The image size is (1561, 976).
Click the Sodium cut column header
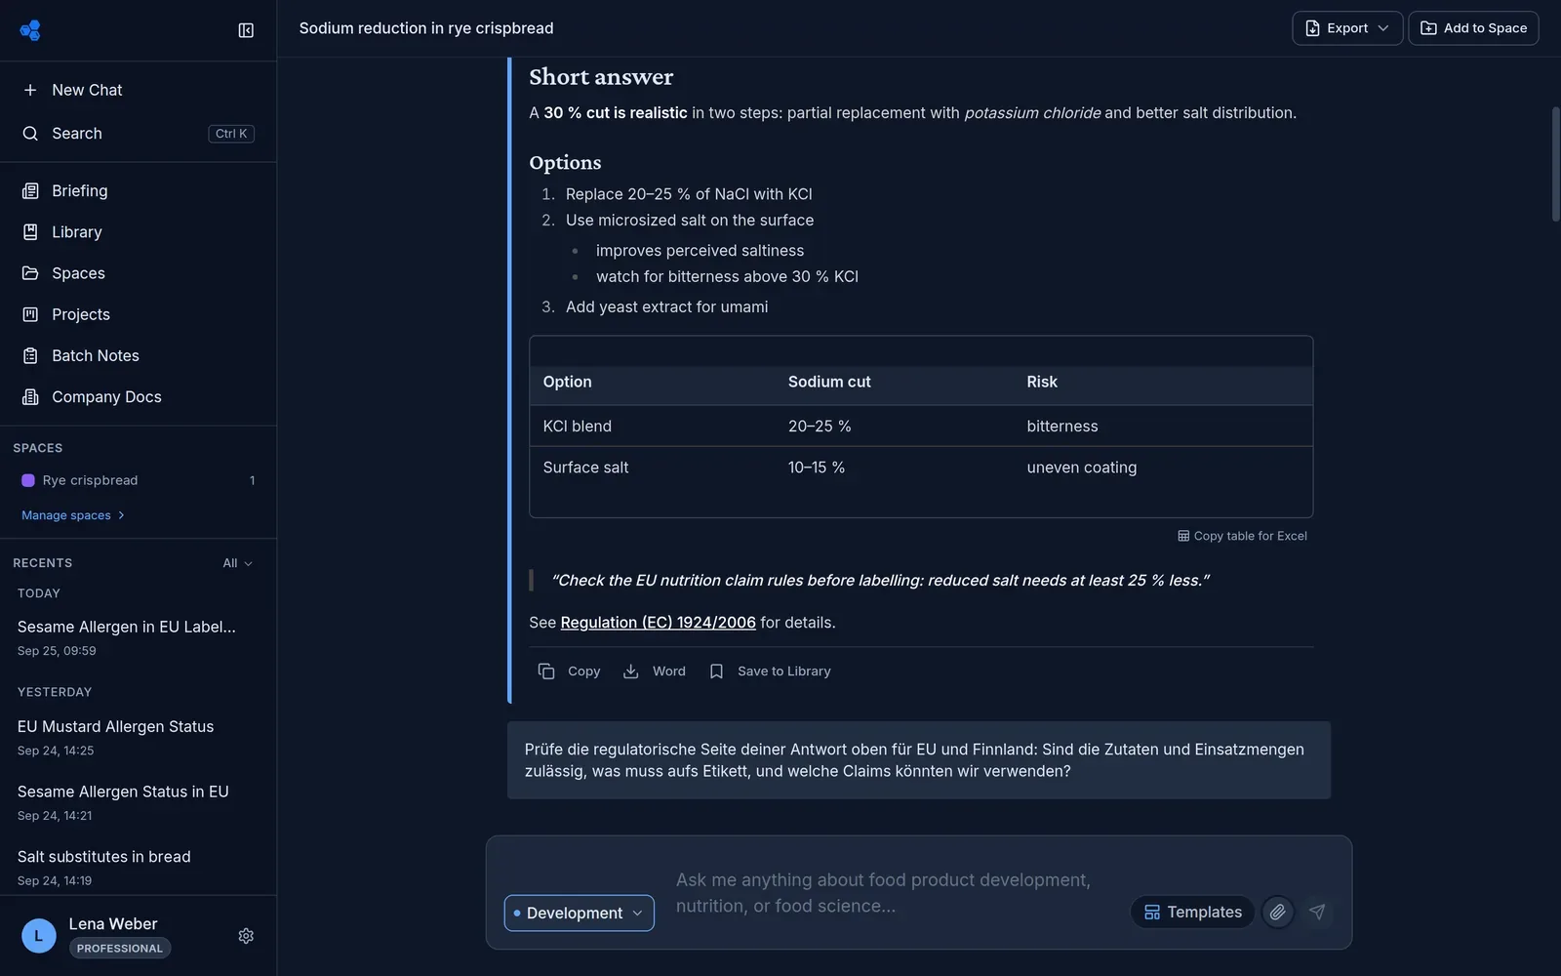tap(829, 382)
